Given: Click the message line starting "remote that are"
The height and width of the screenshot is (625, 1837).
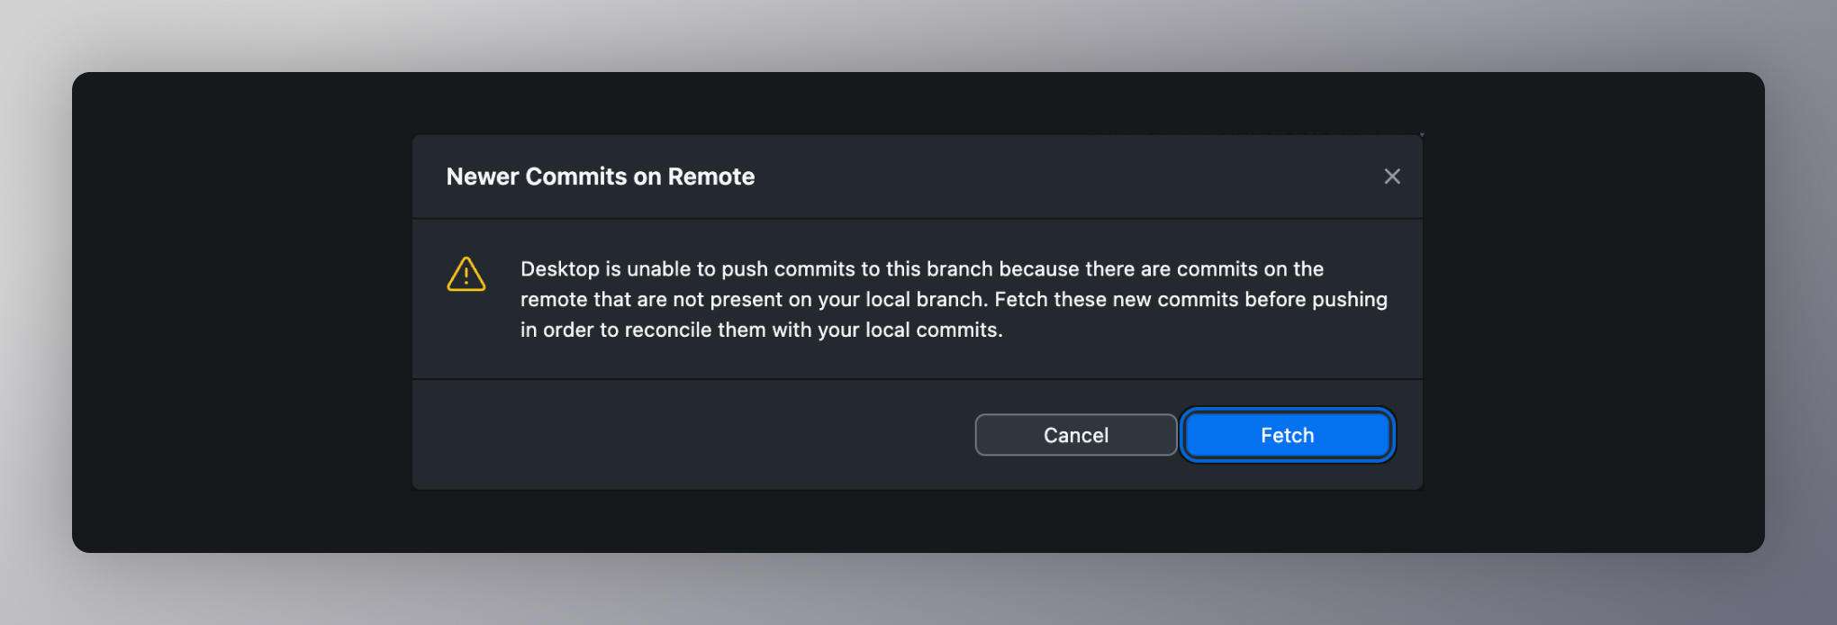Looking at the screenshot, I should (954, 300).
